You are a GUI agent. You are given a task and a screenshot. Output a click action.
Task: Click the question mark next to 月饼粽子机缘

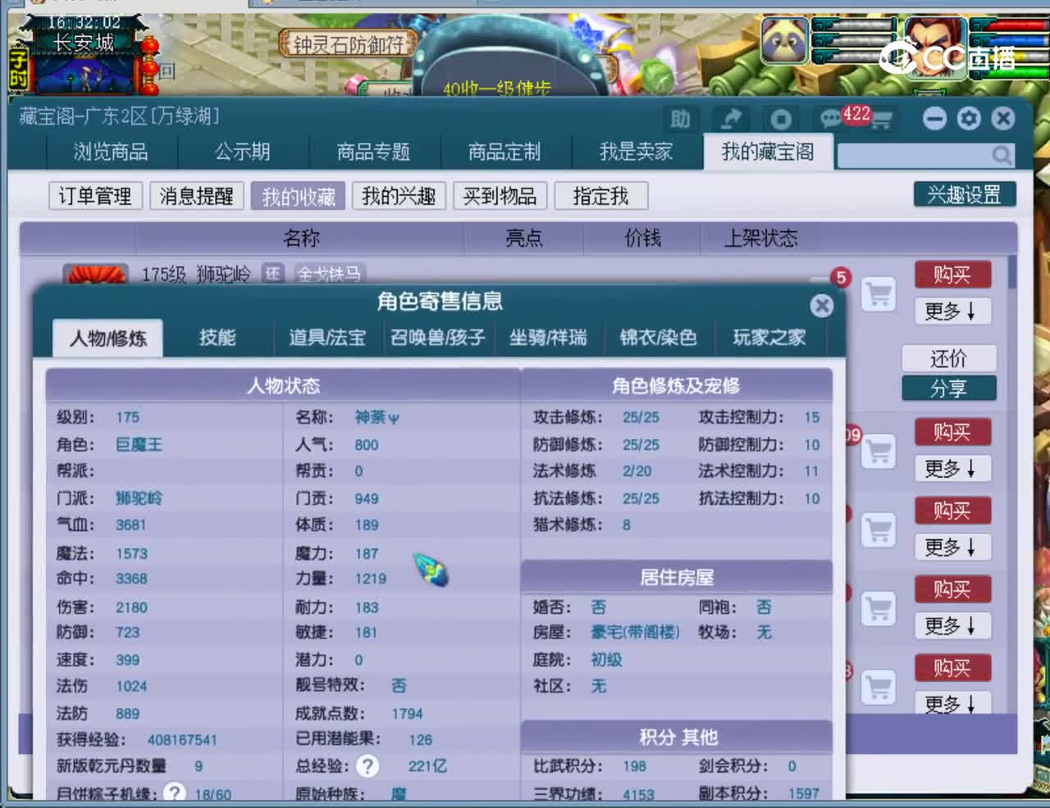point(174,792)
